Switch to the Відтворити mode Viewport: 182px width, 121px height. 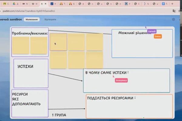pyautogui.click(x=50, y=19)
